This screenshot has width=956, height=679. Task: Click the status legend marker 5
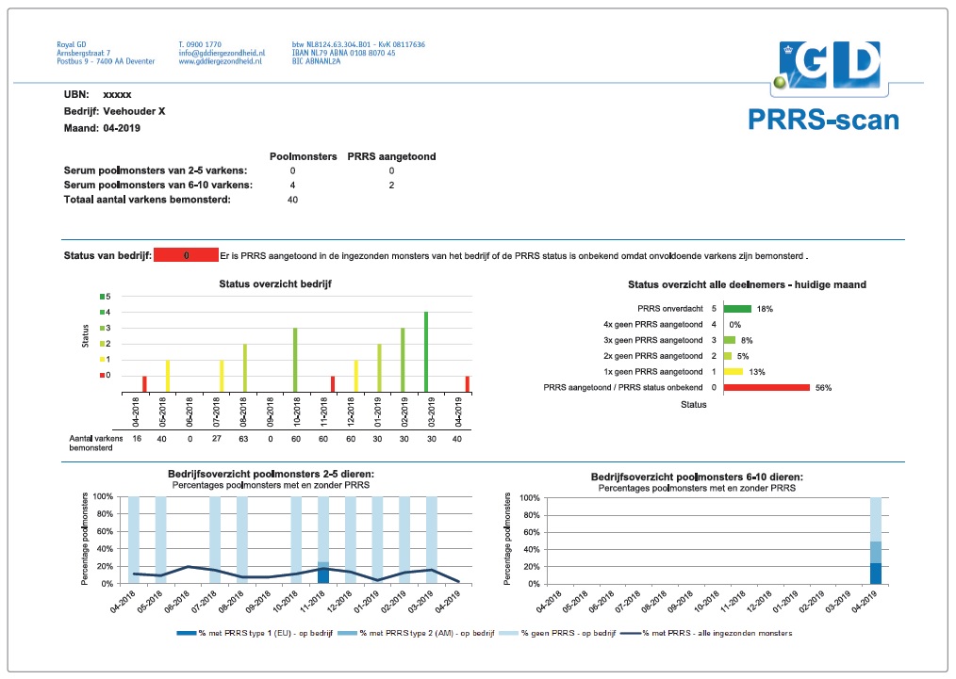[103, 297]
